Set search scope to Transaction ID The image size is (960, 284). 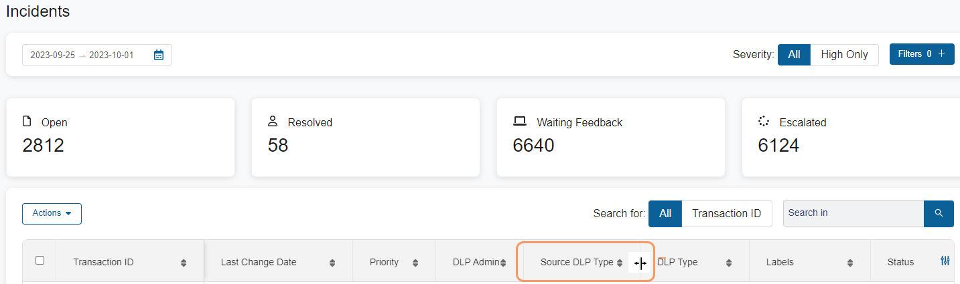pos(726,214)
